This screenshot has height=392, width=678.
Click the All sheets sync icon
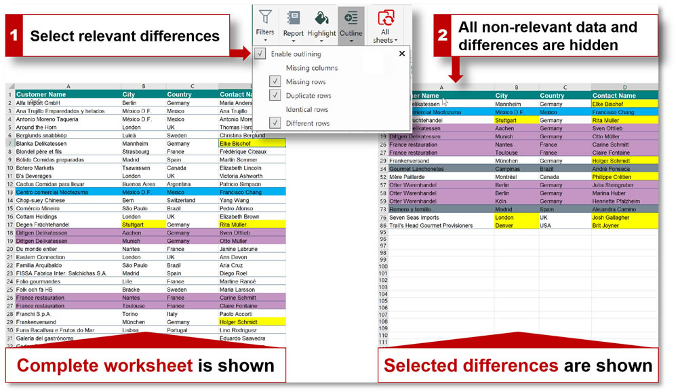coord(386,18)
